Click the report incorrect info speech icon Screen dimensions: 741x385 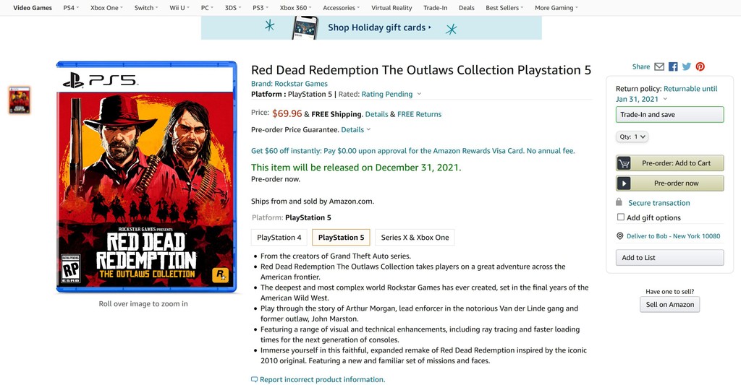(254, 379)
